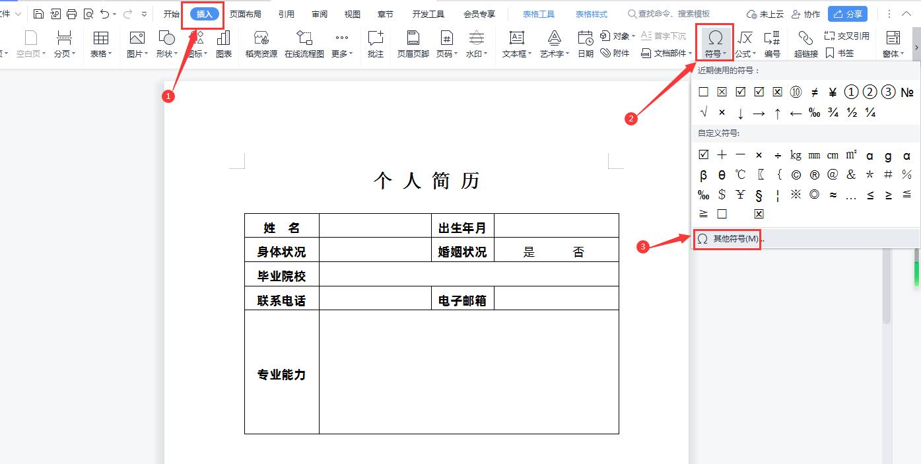
Task: Click the 分享 share button
Action: (848, 14)
